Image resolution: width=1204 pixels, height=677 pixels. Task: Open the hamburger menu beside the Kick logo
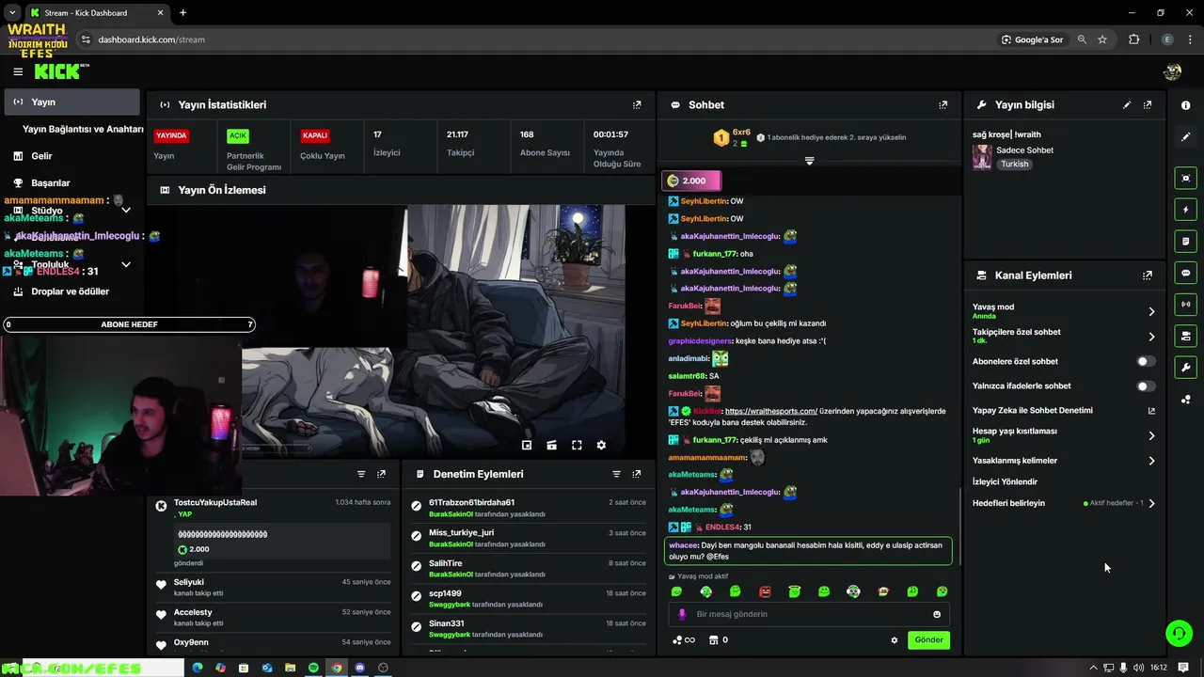pos(18,71)
